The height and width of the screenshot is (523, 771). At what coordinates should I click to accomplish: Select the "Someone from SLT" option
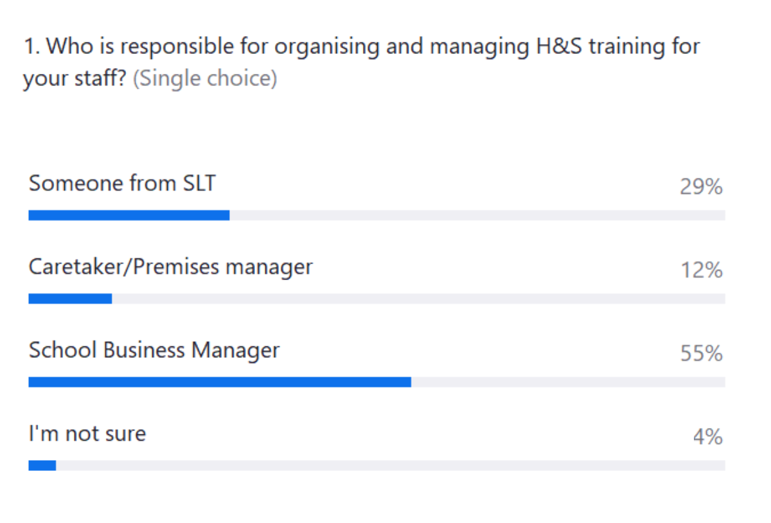[122, 184]
